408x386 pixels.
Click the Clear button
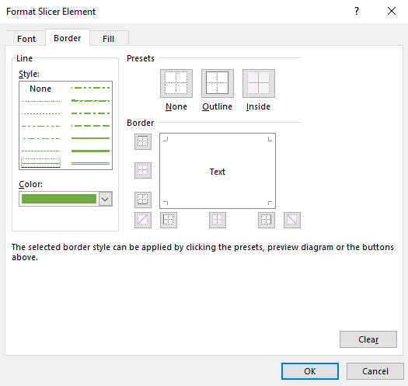(368, 339)
